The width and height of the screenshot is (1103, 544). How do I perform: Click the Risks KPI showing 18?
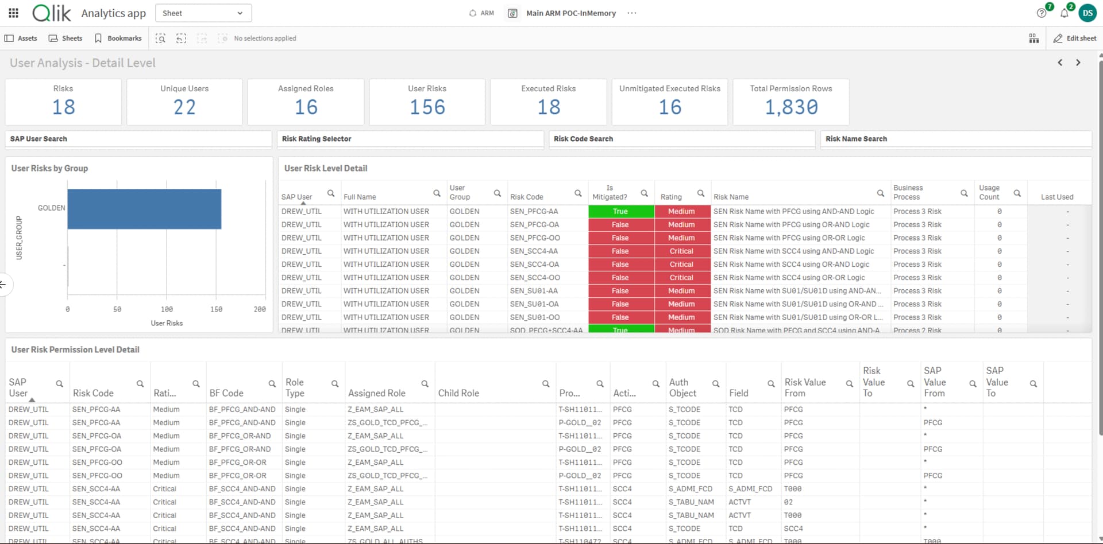tap(63, 102)
